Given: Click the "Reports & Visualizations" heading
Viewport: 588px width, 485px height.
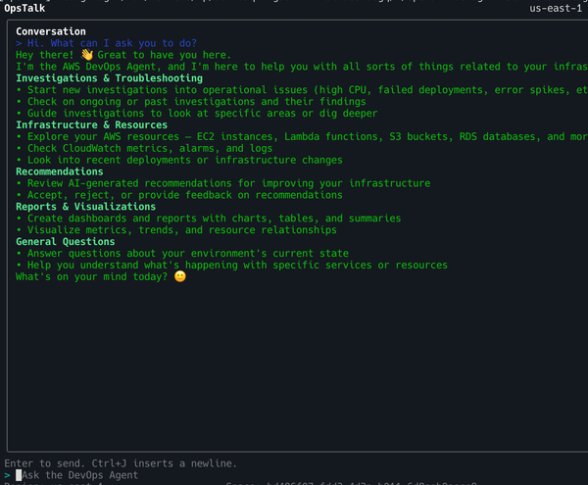Looking at the screenshot, I should (85, 207).
